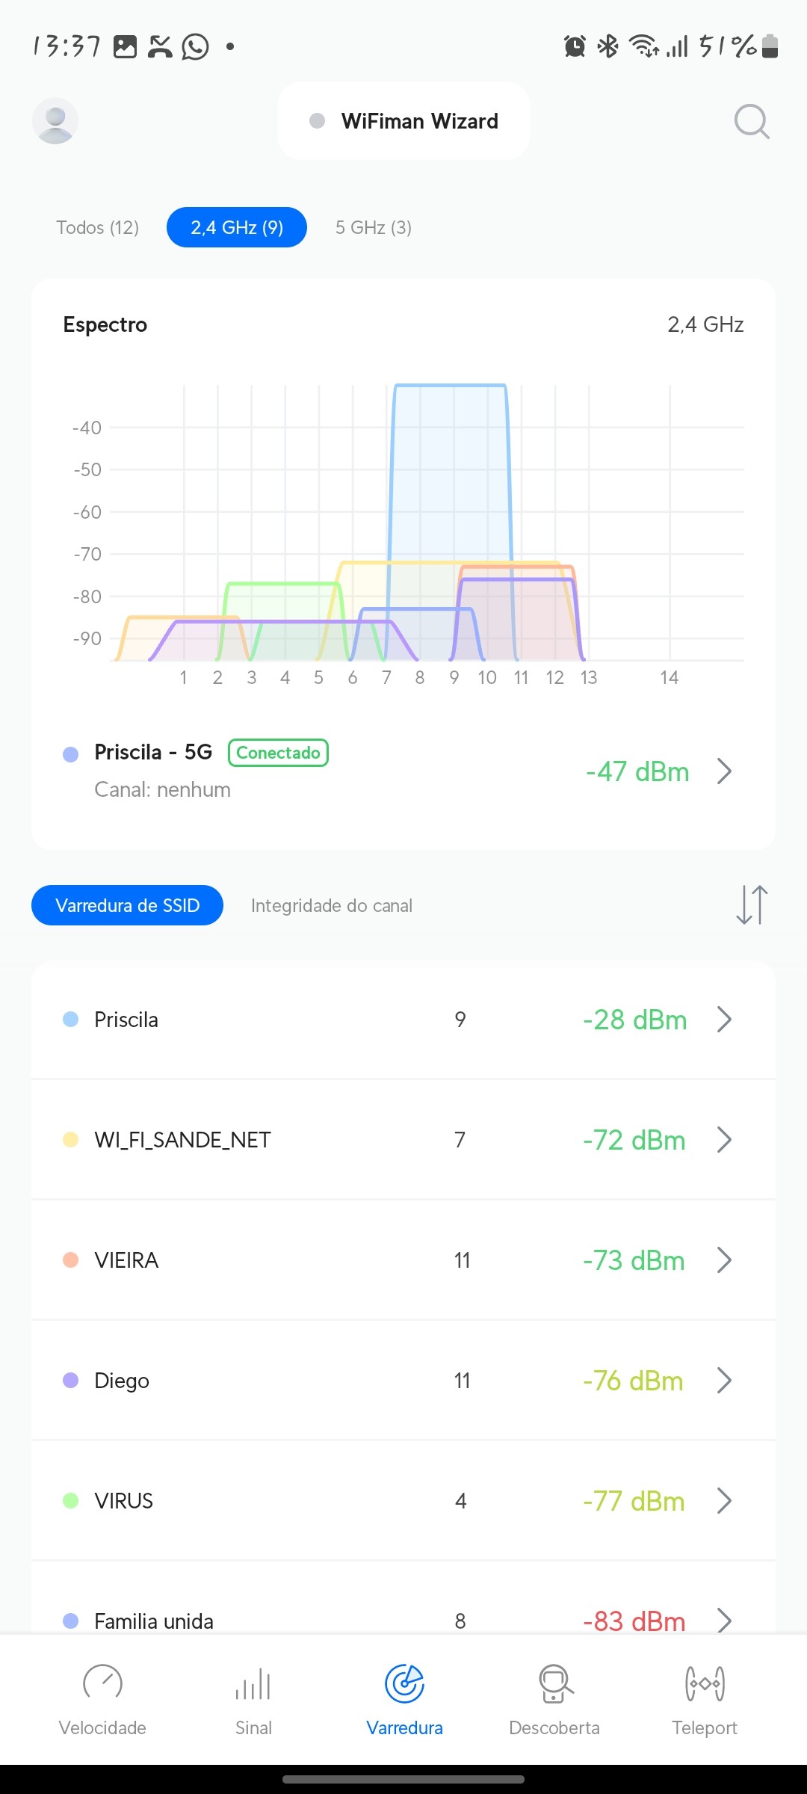
Task: Expand Priscila - 5G connection details chevron
Action: click(724, 771)
